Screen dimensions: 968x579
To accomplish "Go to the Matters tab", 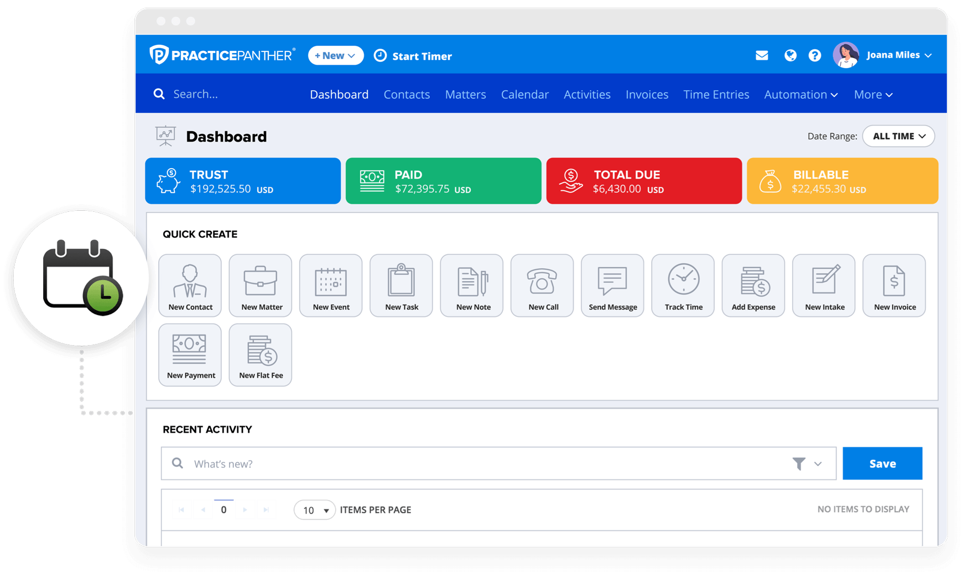I will pos(465,95).
